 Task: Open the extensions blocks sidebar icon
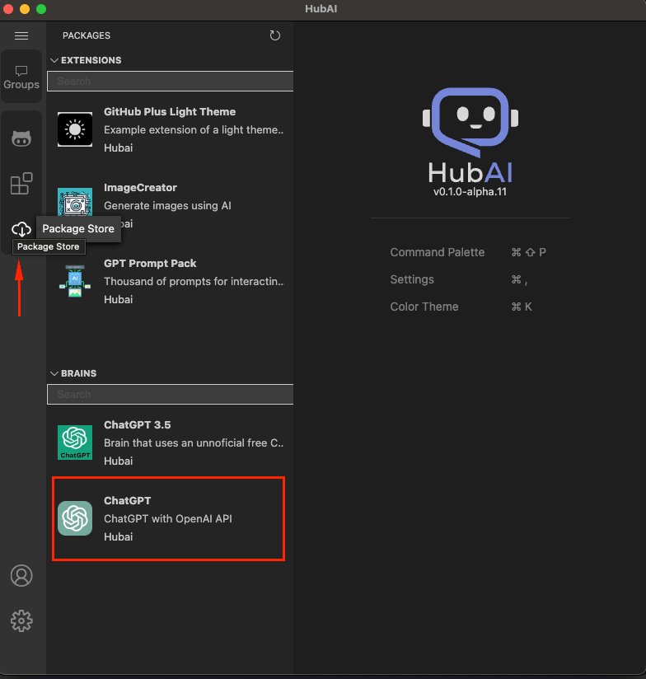tap(21, 184)
